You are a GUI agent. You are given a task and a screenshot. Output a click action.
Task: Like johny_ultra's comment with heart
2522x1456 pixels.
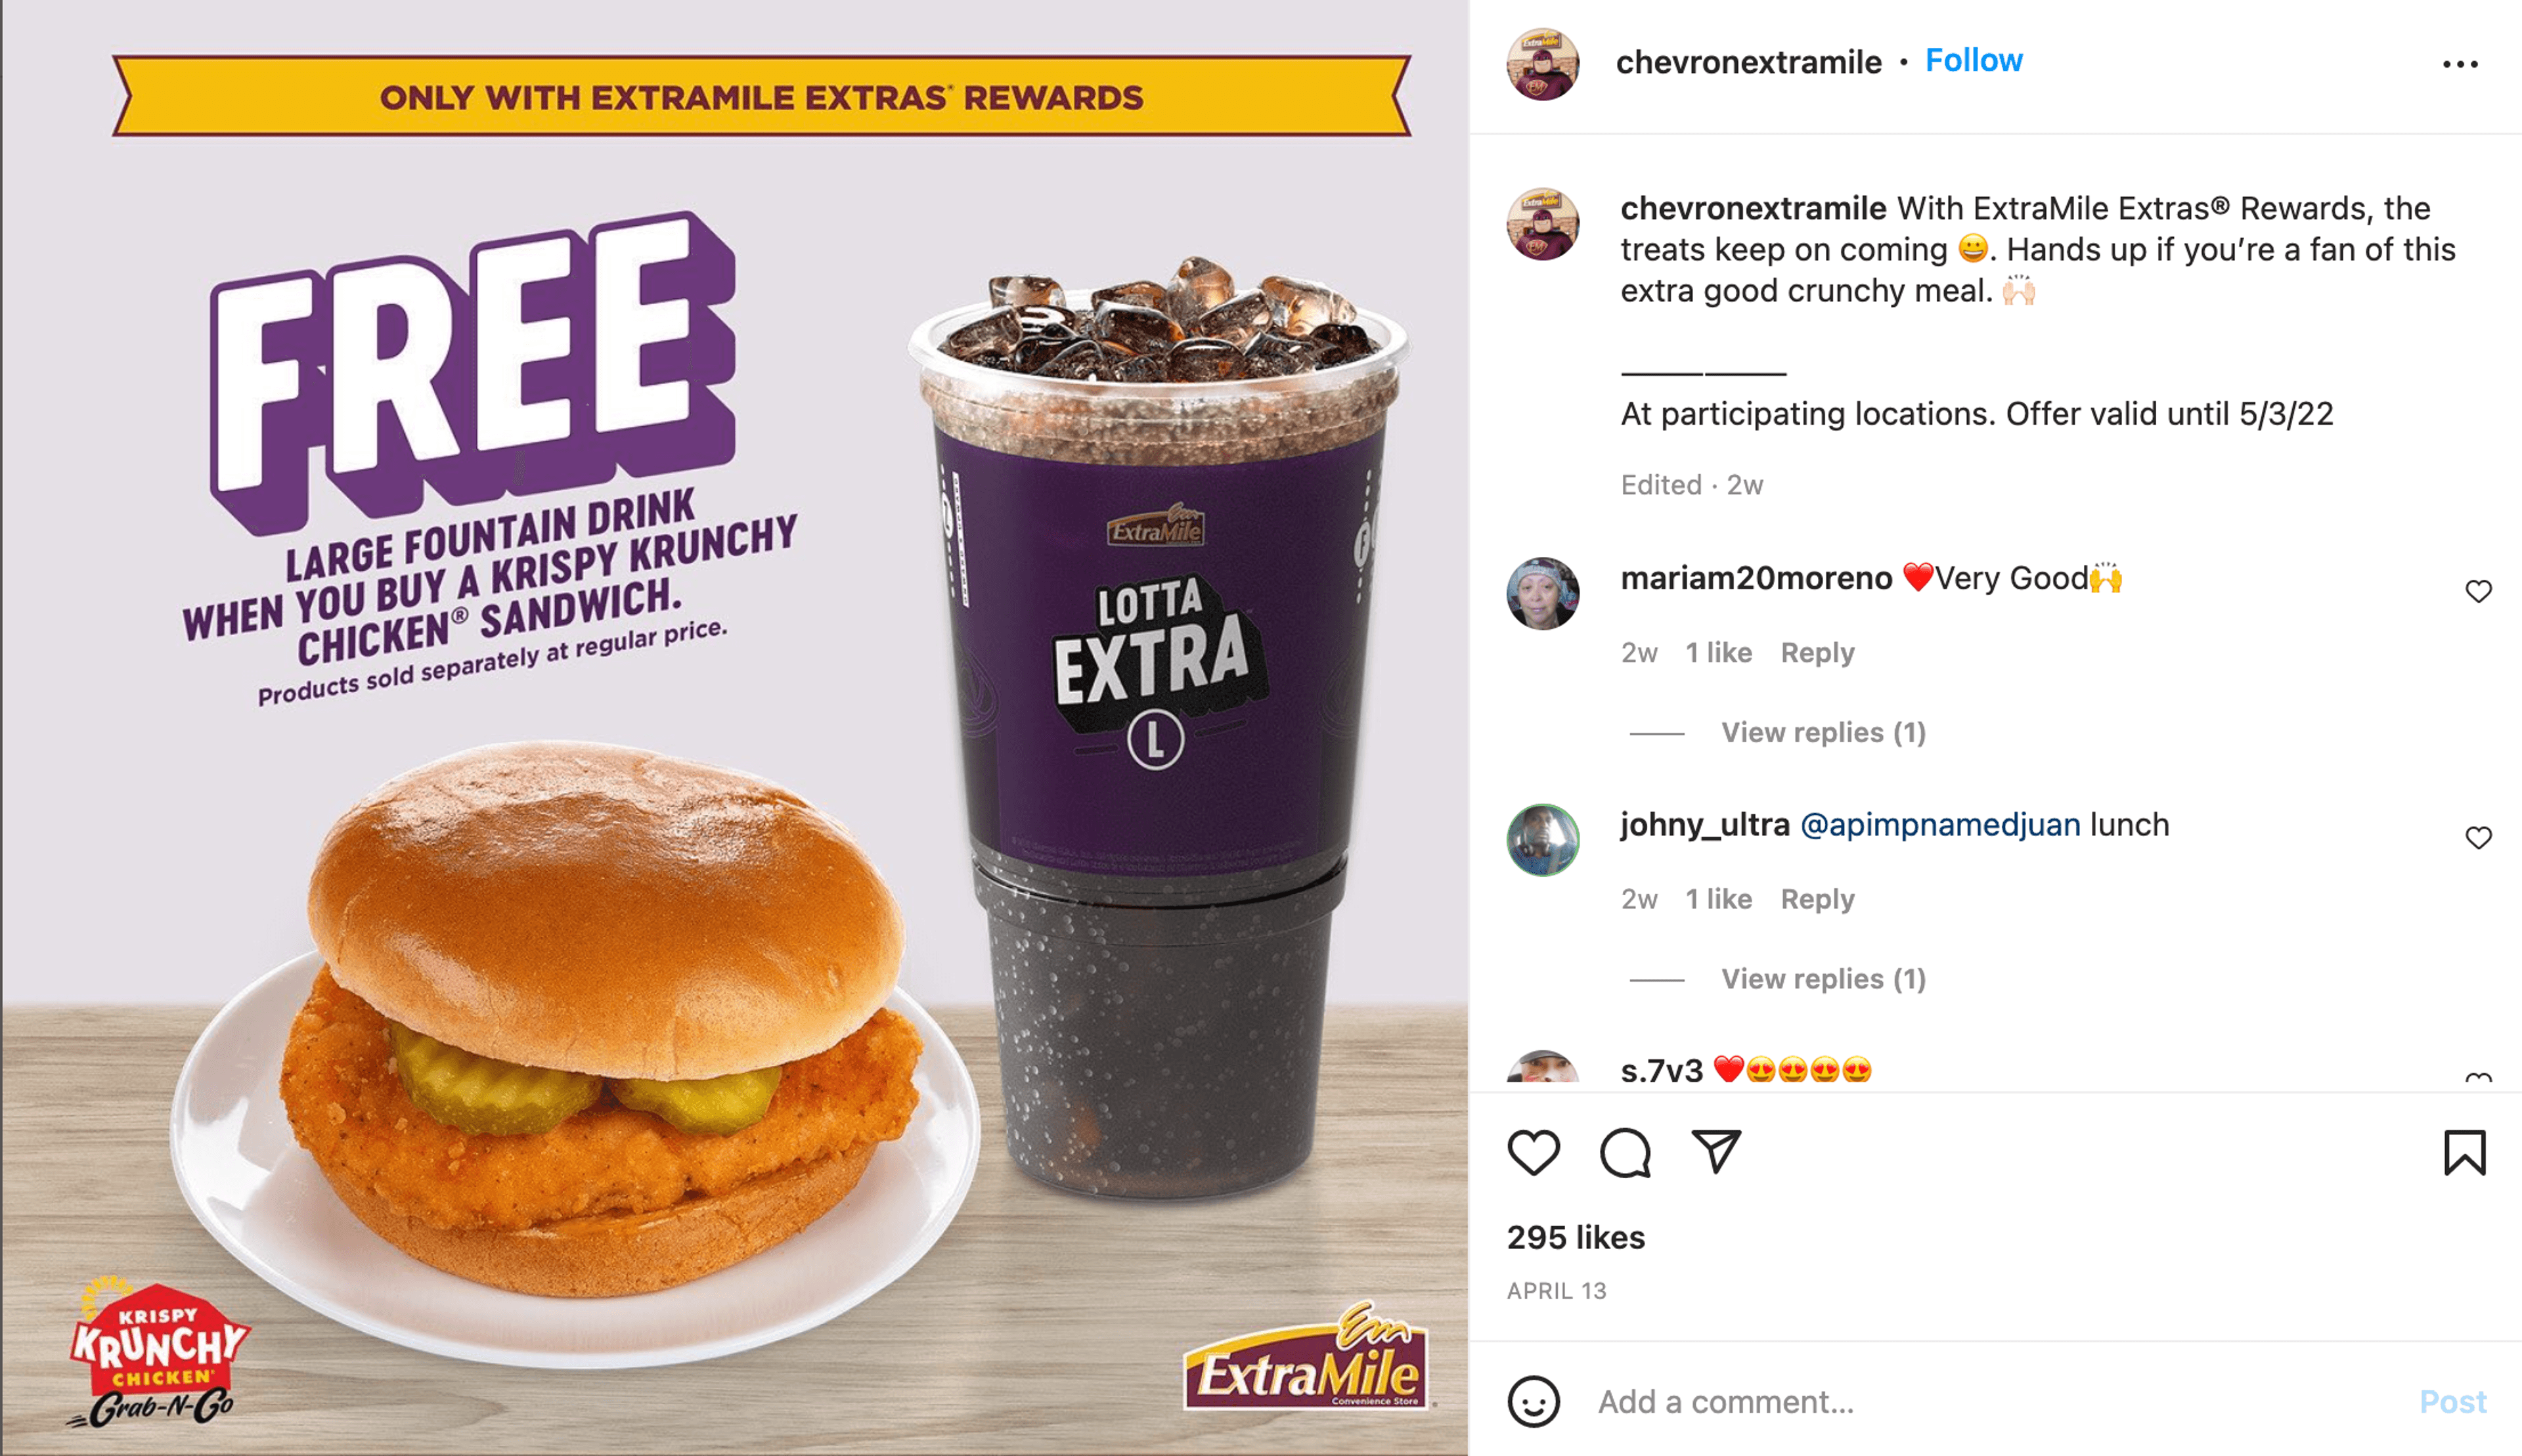(x=2478, y=837)
